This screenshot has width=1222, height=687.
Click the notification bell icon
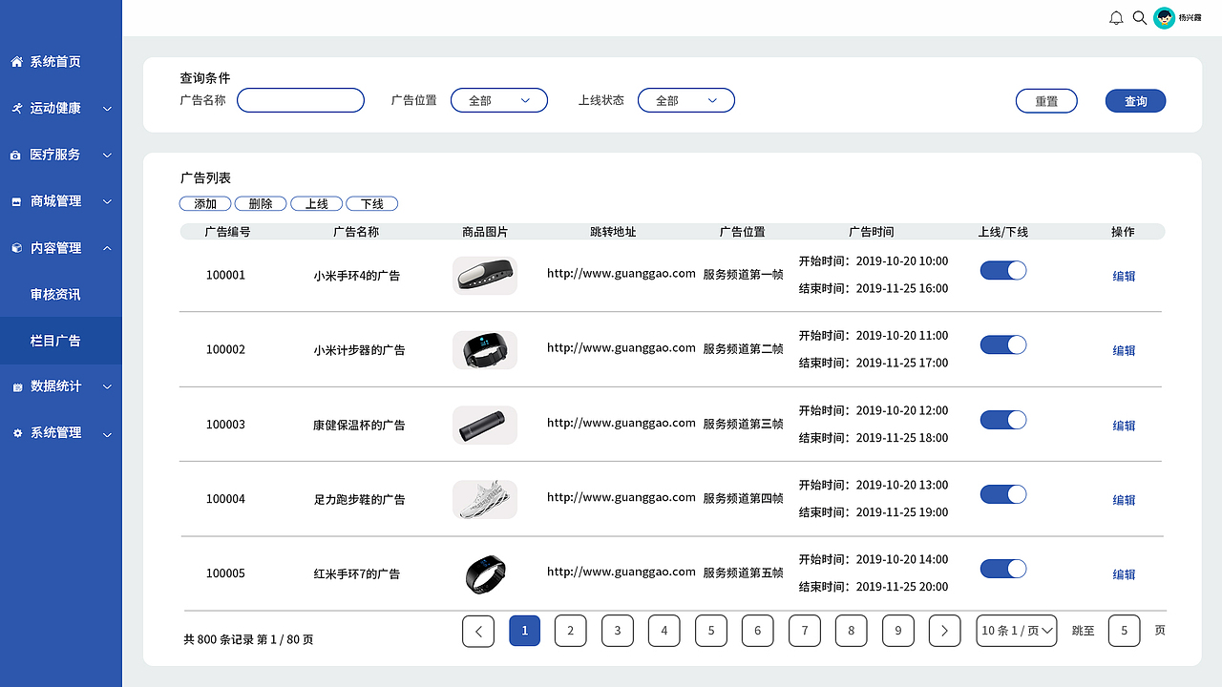click(1115, 17)
